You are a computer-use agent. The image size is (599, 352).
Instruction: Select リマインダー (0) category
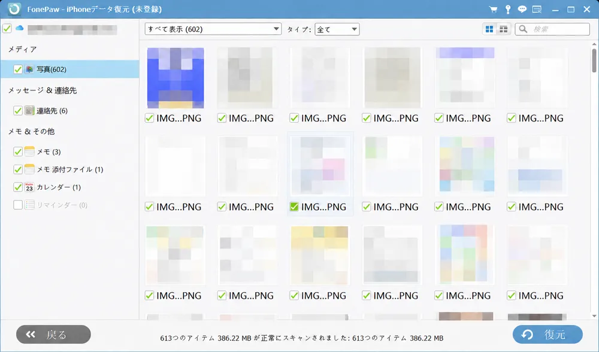tap(62, 205)
